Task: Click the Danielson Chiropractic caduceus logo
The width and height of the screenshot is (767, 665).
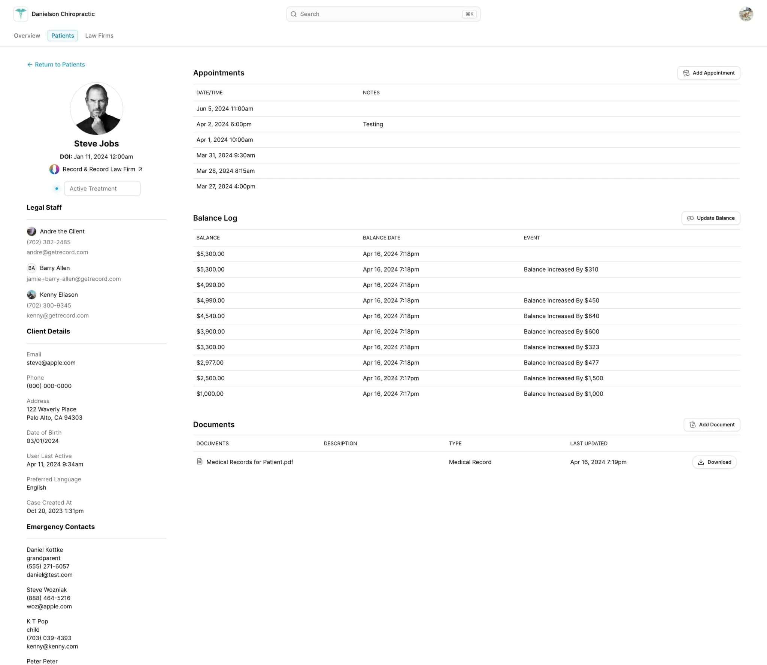Action: 21,14
